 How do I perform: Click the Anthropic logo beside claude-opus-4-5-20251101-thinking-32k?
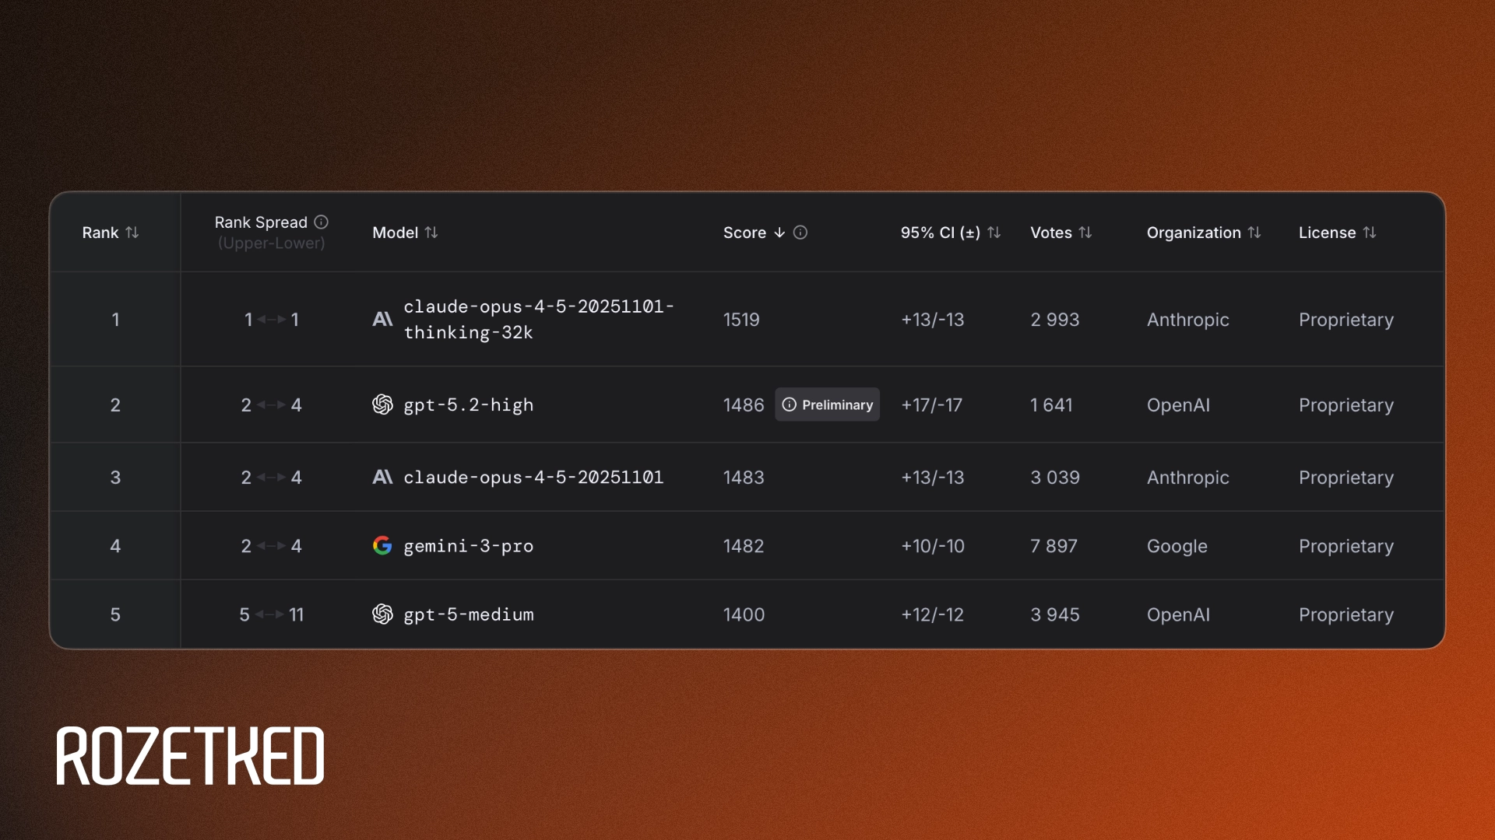coord(382,319)
